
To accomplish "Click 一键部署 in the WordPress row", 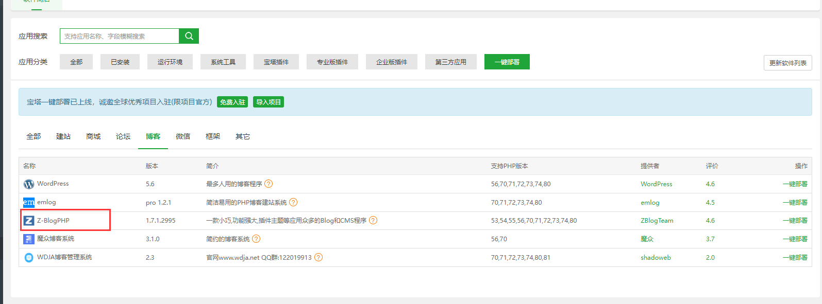I will (x=795, y=184).
